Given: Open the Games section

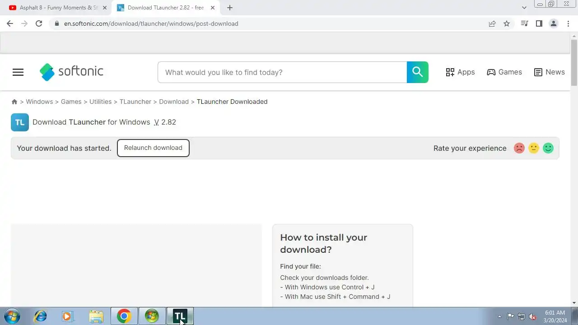Looking at the screenshot, I should pos(504,72).
